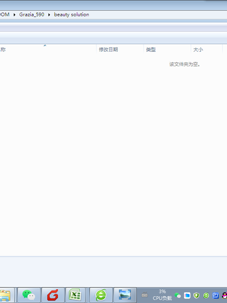Open the red Foxit app taskbar button

(53, 295)
